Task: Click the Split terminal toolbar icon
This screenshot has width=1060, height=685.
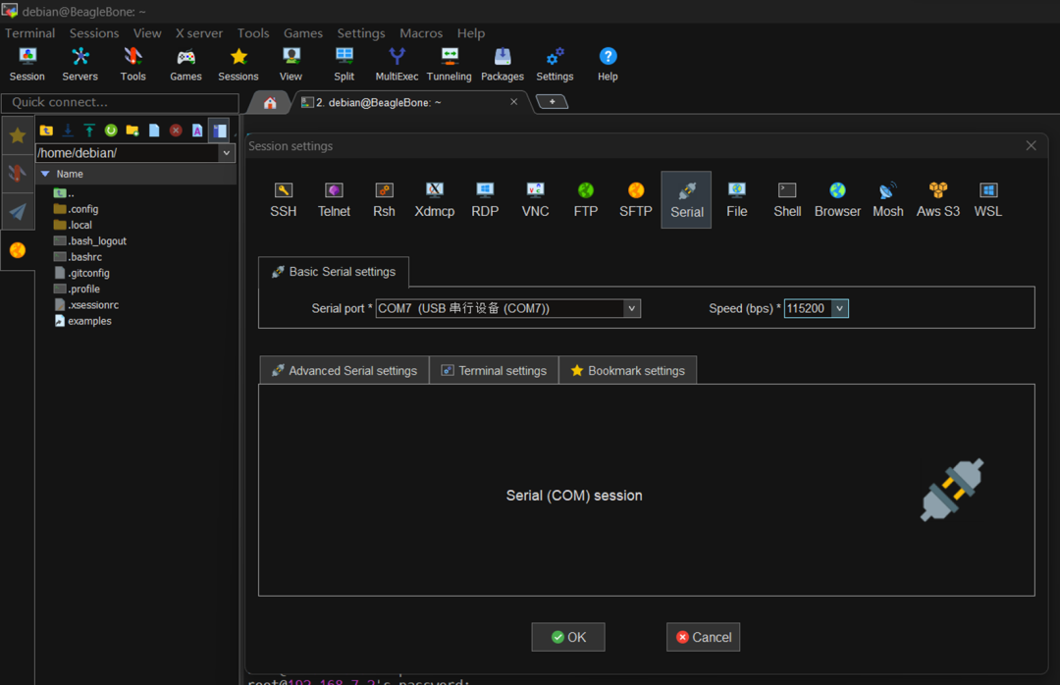Action: click(x=344, y=65)
